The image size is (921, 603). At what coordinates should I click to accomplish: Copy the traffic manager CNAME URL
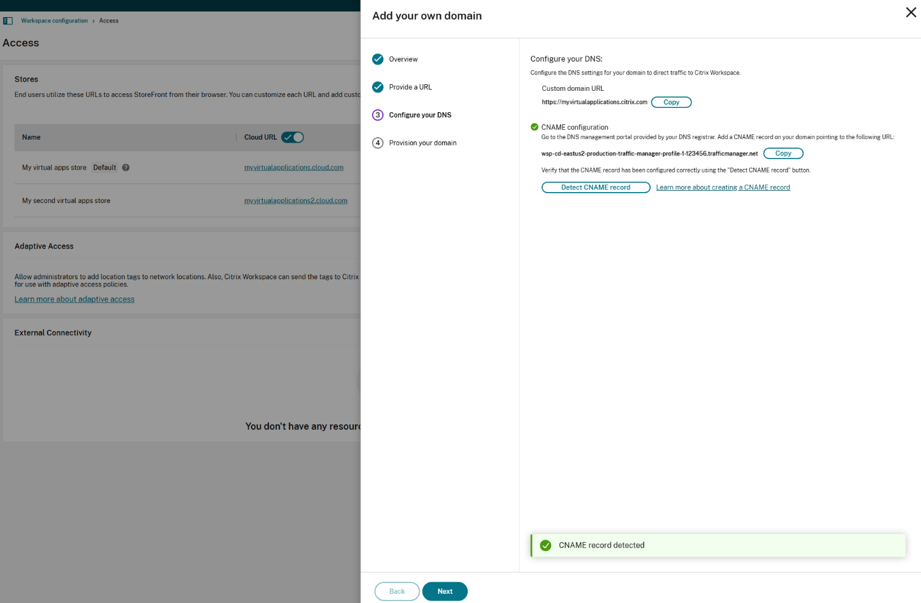tap(783, 154)
